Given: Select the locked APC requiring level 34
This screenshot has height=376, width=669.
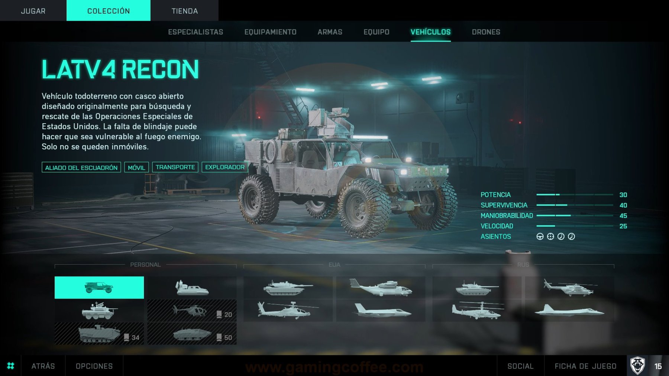Looking at the screenshot, I should tap(99, 333).
